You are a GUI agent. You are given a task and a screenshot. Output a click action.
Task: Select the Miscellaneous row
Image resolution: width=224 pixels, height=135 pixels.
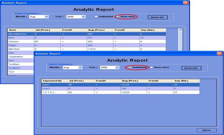tap(87, 34)
